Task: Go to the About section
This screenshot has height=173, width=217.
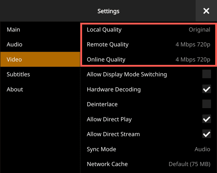Action: [x=15, y=89]
